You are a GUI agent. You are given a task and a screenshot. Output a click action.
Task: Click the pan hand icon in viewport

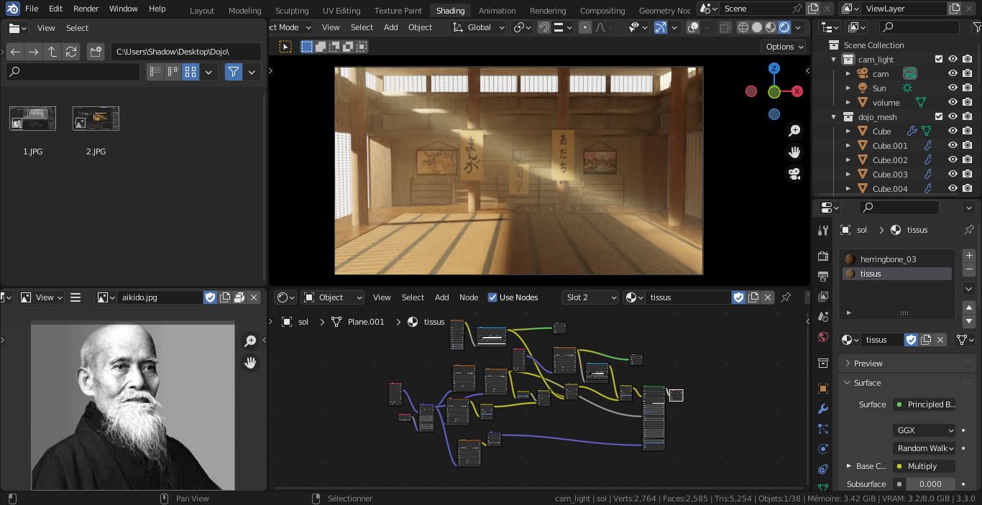[x=794, y=152]
